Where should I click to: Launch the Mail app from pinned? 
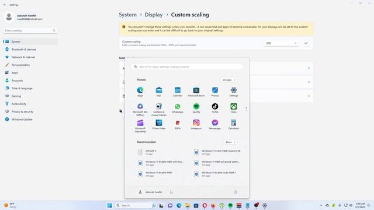coord(159,92)
